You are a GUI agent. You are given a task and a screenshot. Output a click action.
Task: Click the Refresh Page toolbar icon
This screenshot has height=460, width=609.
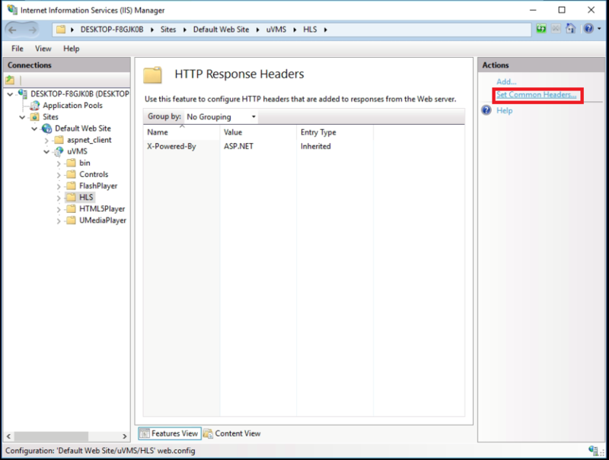point(540,29)
